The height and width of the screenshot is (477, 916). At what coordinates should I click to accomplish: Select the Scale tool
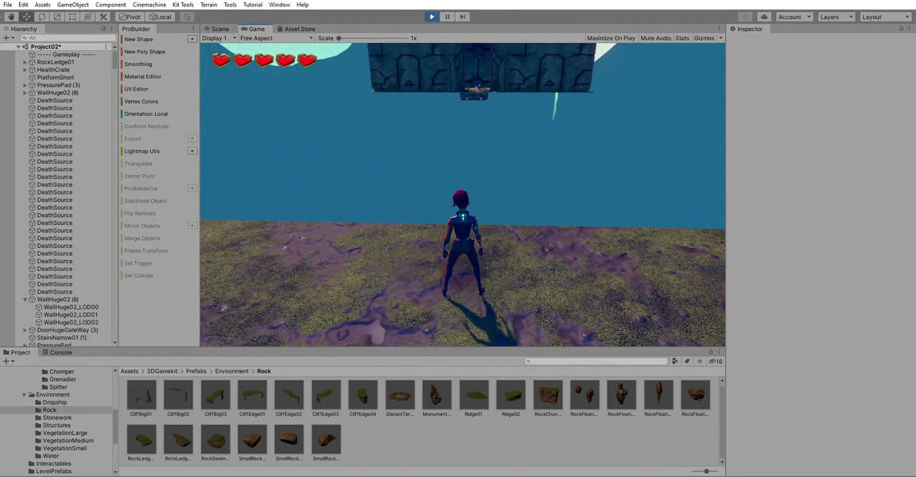[57, 17]
